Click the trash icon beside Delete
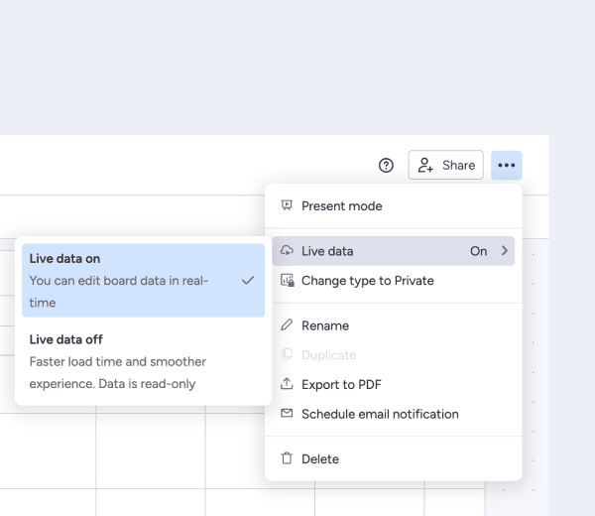The height and width of the screenshot is (516, 595). (287, 458)
